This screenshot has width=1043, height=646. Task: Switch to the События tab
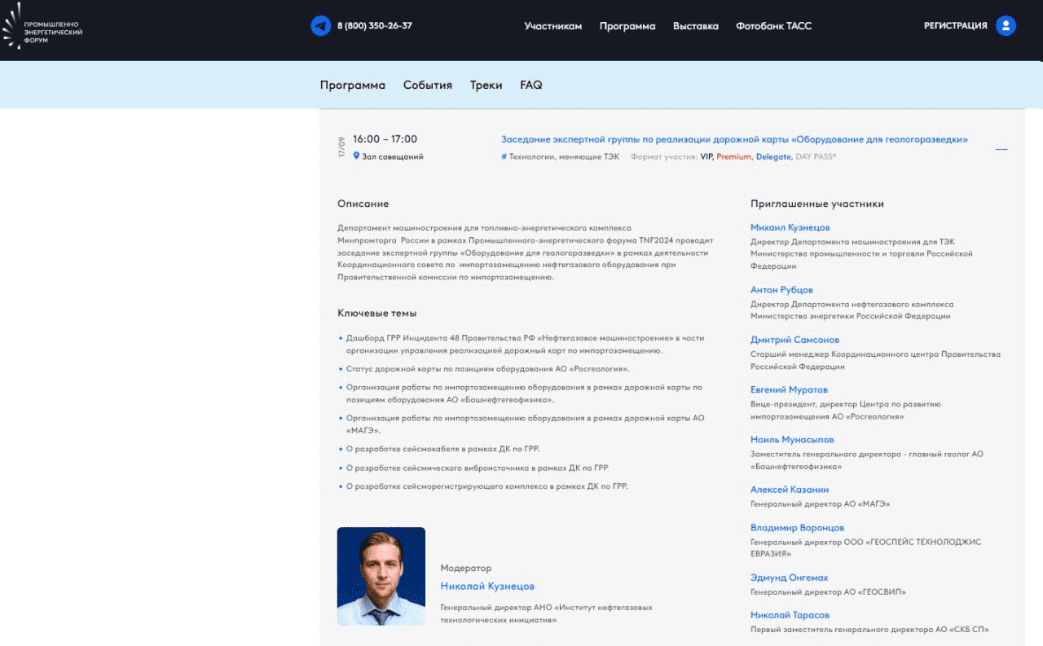(x=428, y=85)
